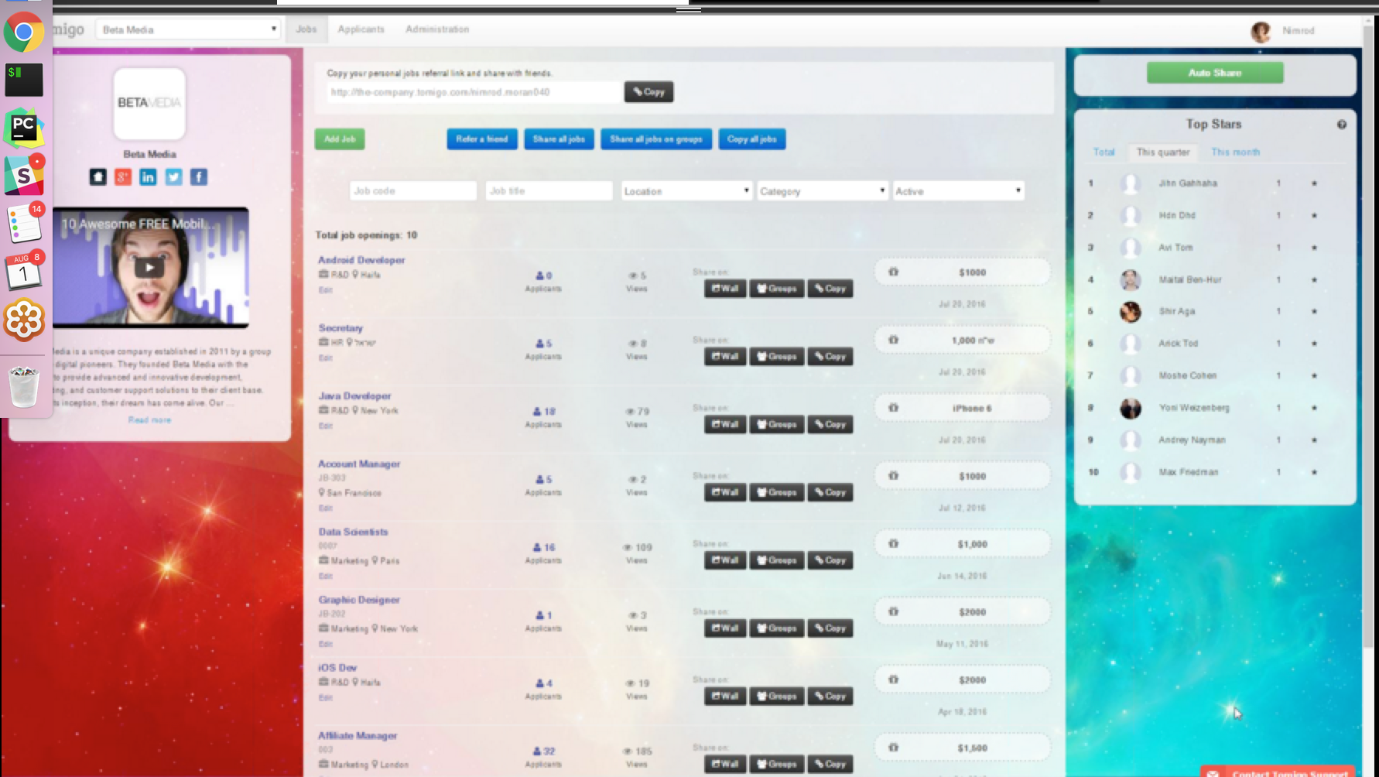Open Nimrod's user avatar in header
Image resolution: width=1379 pixels, height=777 pixels.
click(x=1261, y=31)
